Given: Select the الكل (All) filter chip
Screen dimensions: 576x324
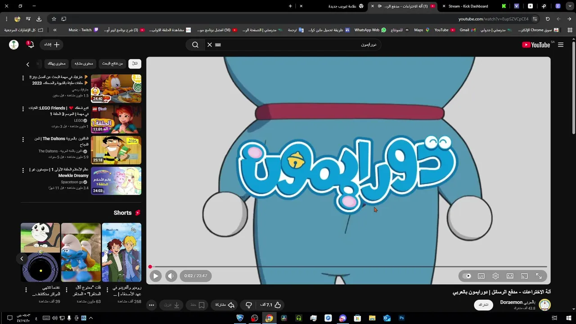Looking at the screenshot, I should point(135,63).
